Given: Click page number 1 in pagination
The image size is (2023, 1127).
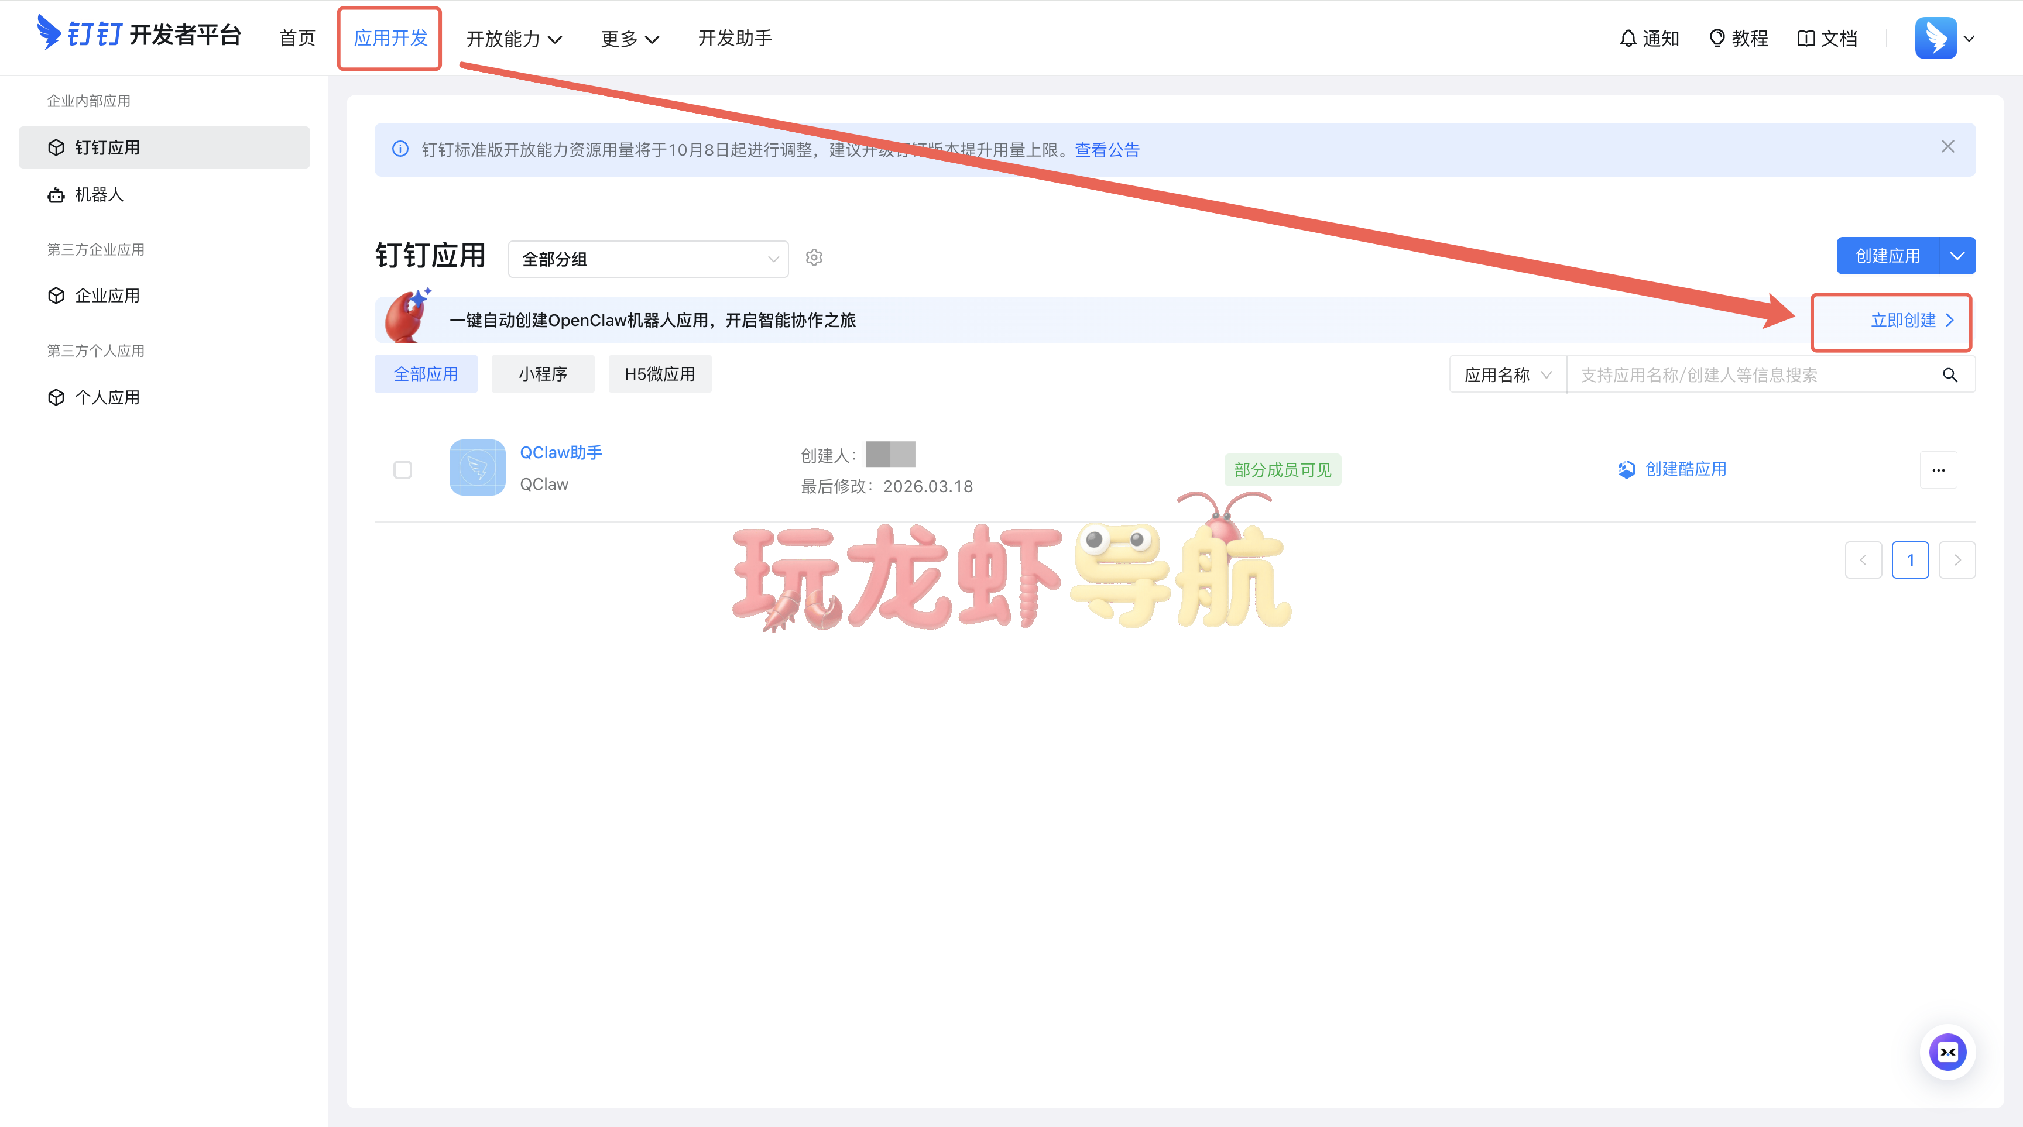Looking at the screenshot, I should [x=1910, y=561].
